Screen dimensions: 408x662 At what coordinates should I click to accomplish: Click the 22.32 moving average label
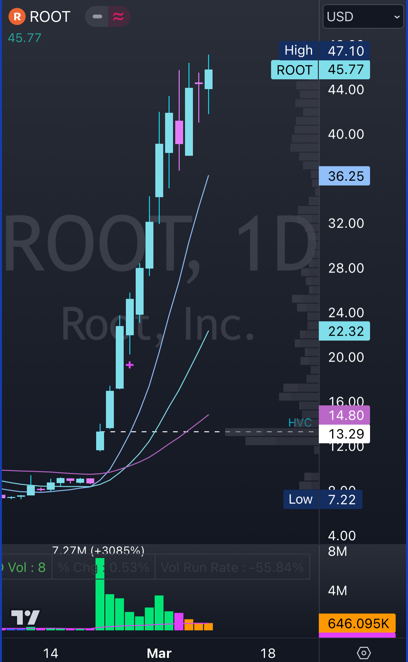(x=344, y=331)
